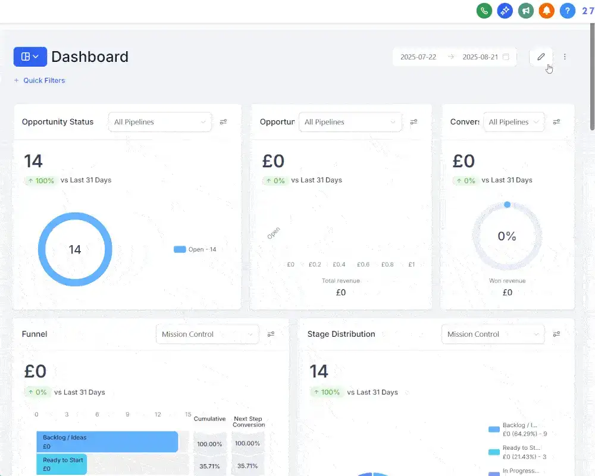595x476 pixels.
Task: Open the blue AI sparkle assistant icon
Action: pyautogui.click(x=505, y=11)
